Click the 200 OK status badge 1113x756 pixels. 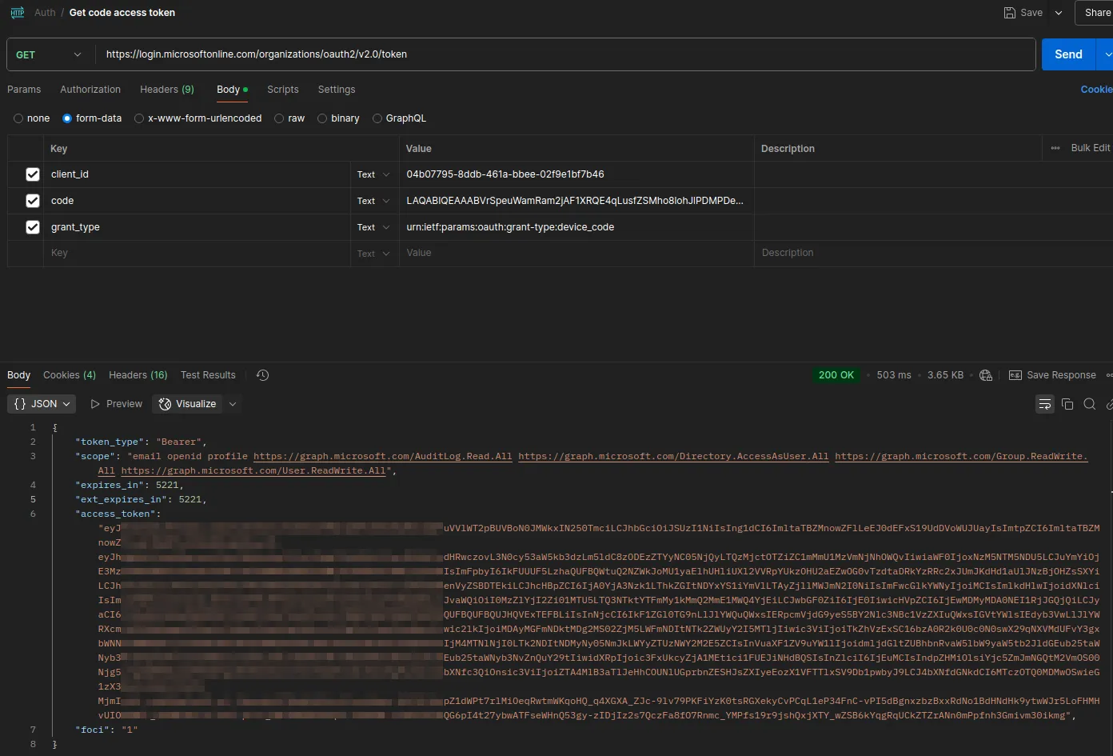point(836,375)
